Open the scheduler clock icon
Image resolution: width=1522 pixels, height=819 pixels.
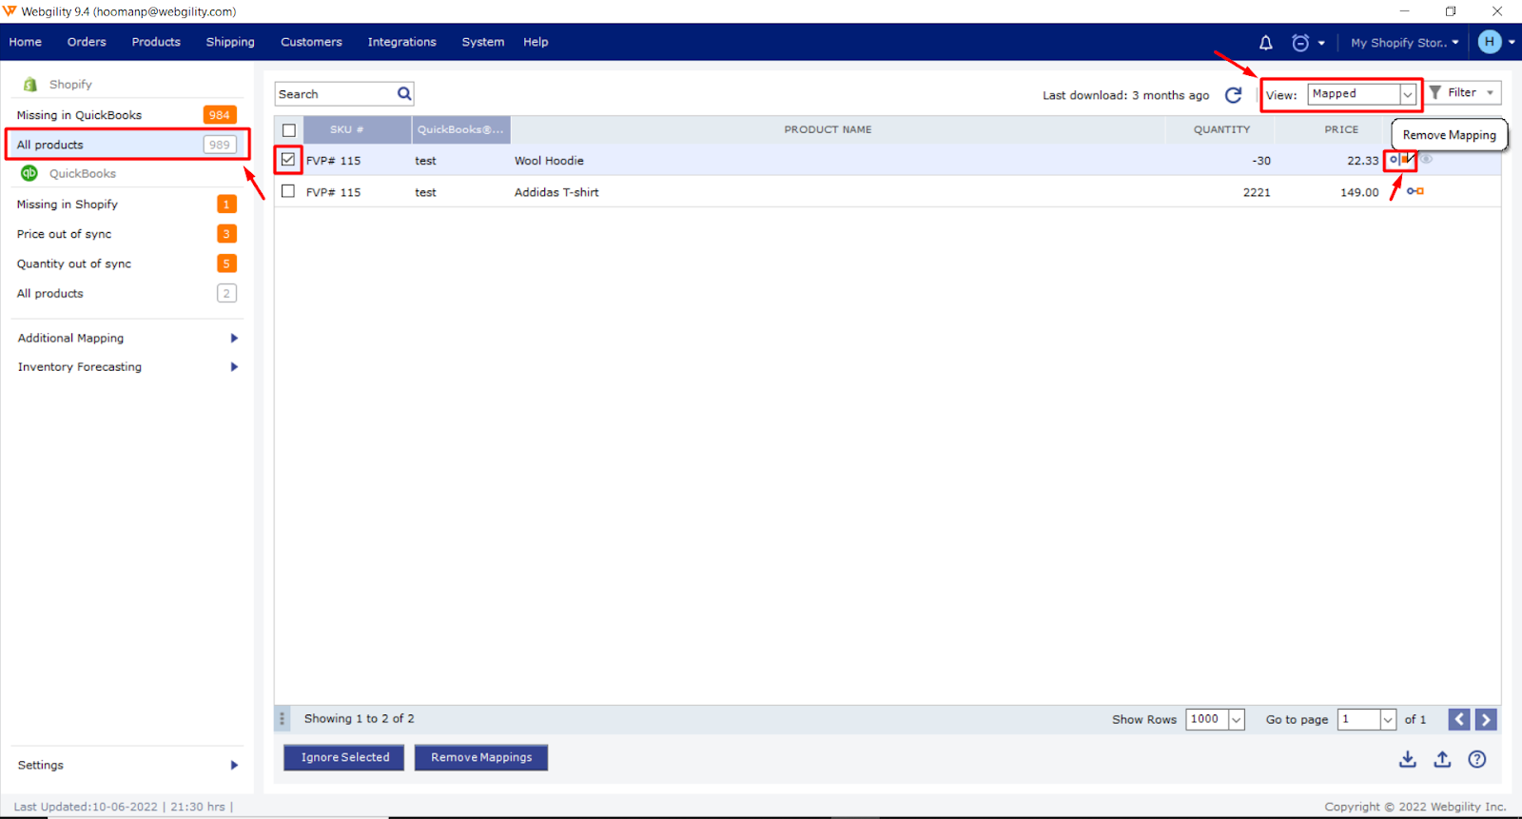click(1300, 43)
